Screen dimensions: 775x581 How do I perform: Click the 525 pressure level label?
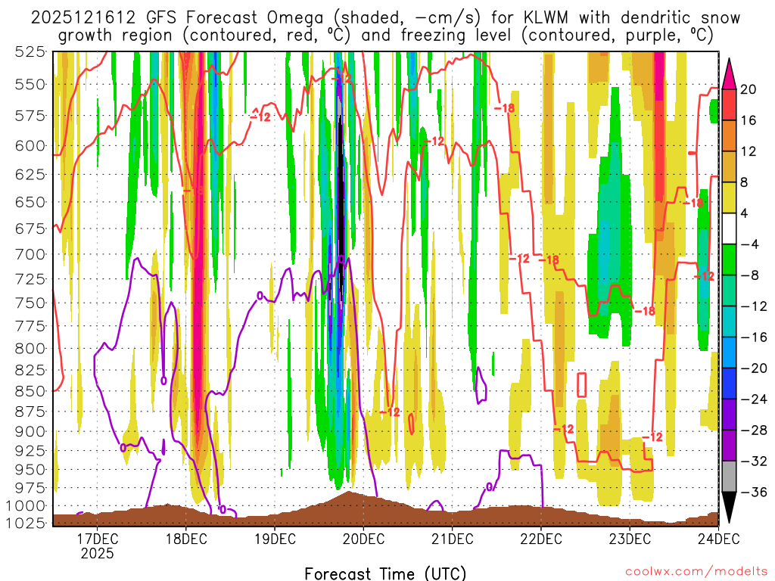(30, 51)
